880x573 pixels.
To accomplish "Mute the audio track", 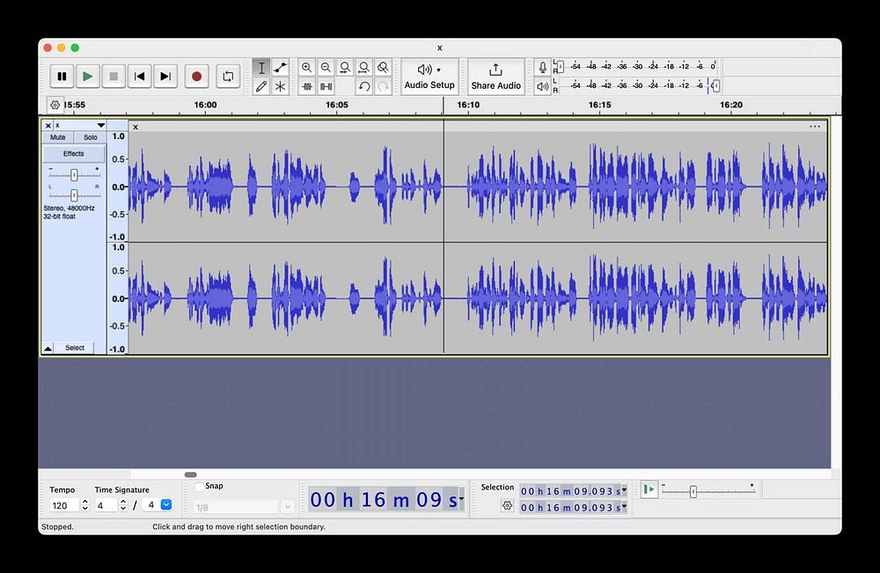I will pos(58,137).
